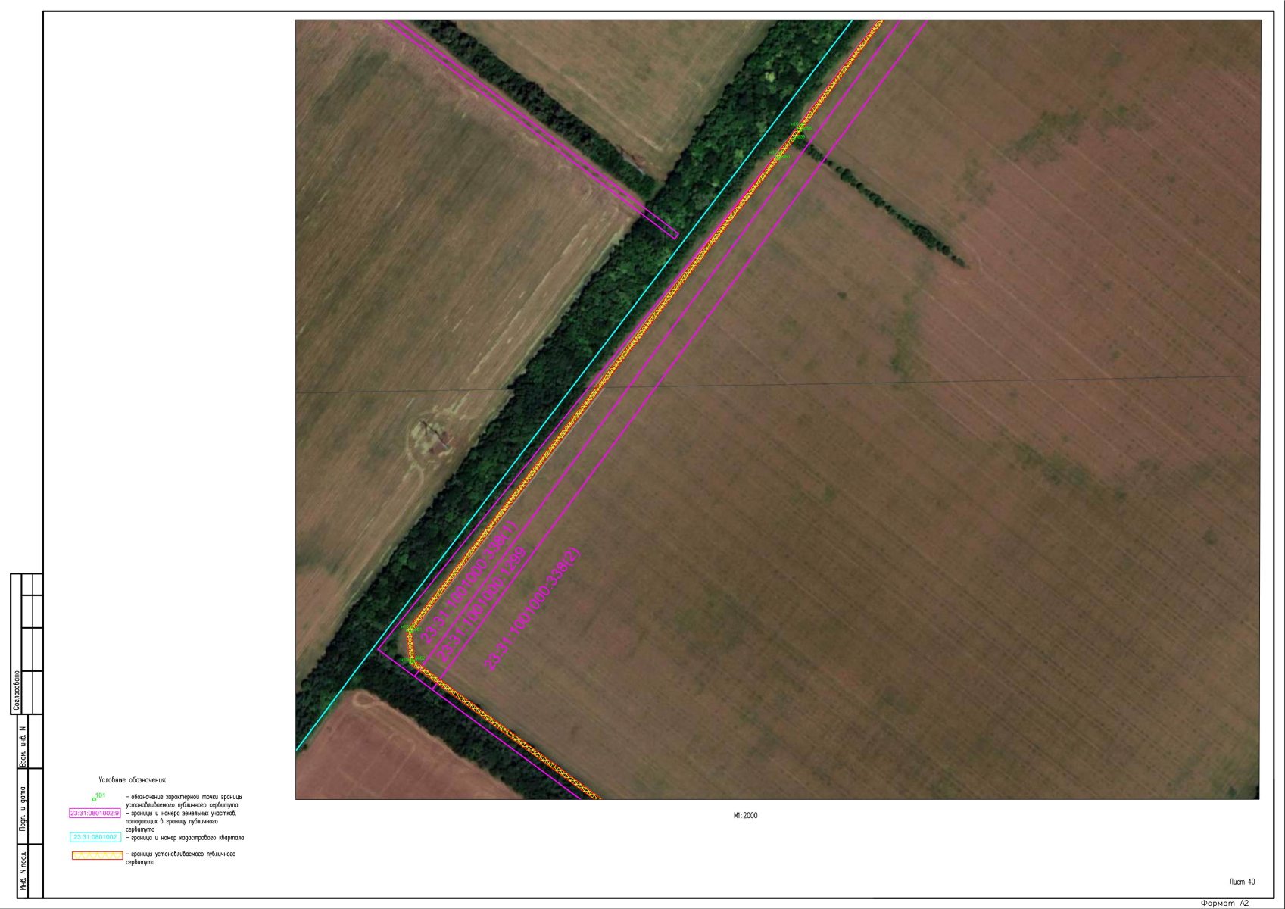Click the Согласовано title block cell
Image resolution: width=1285 pixels, height=909 pixels.
pyautogui.click(x=17, y=690)
